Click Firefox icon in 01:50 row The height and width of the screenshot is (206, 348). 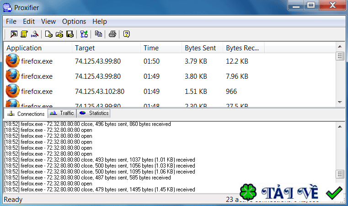(x=12, y=61)
